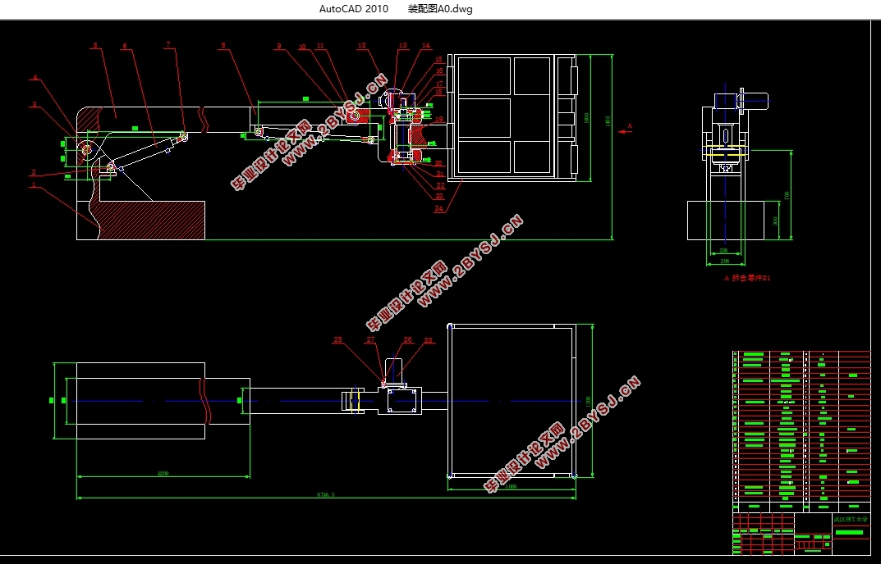Viewport: 881px width, 564px height.
Task: Select part callout number 5
Action: (95, 45)
